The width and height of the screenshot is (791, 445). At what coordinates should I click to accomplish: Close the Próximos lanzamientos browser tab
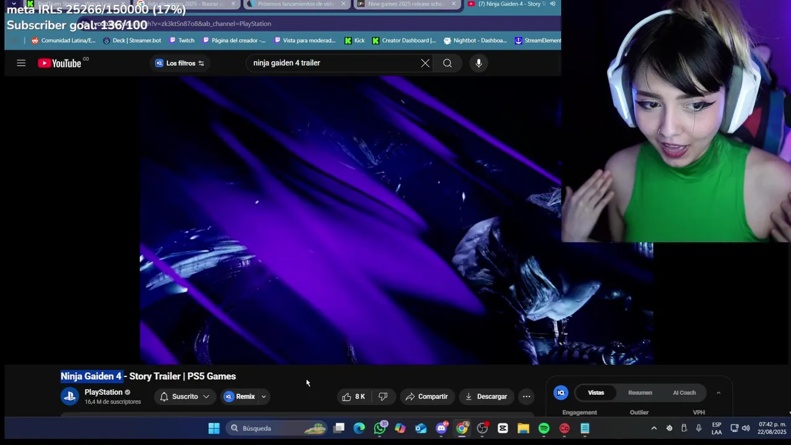[x=344, y=4]
